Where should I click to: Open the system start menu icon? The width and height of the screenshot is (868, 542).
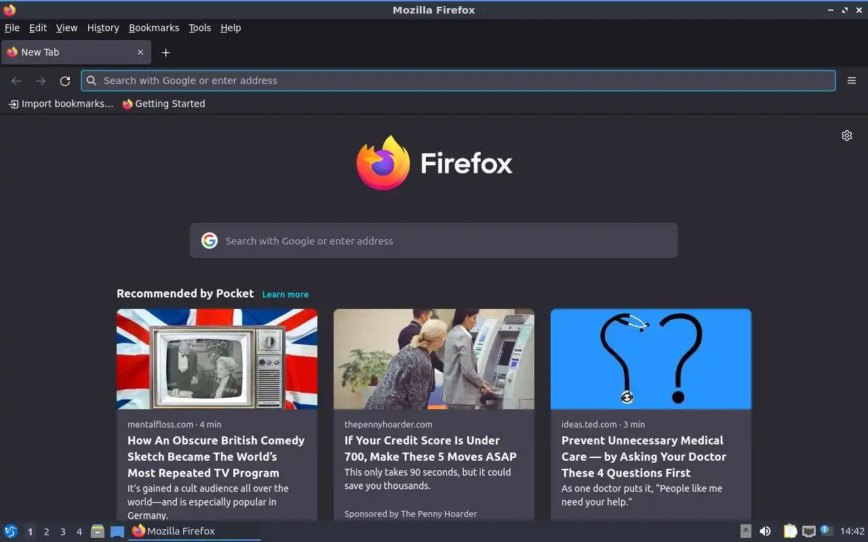point(11,531)
